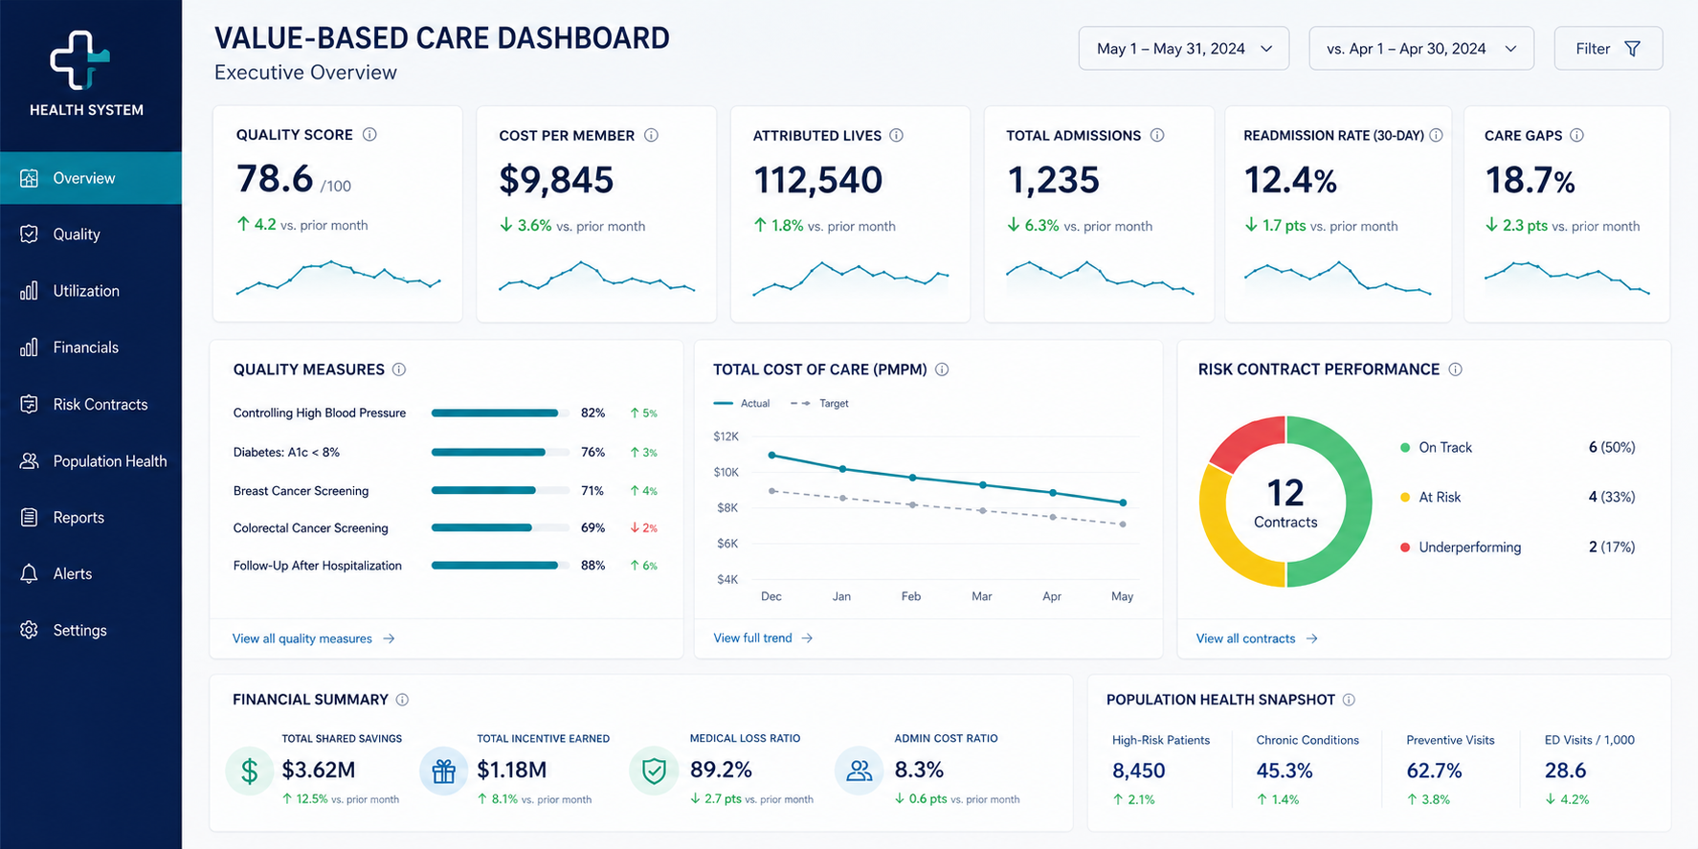Toggle Actual series in chart legend
This screenshot has width=1698, height=849.
tap(742, 403)
